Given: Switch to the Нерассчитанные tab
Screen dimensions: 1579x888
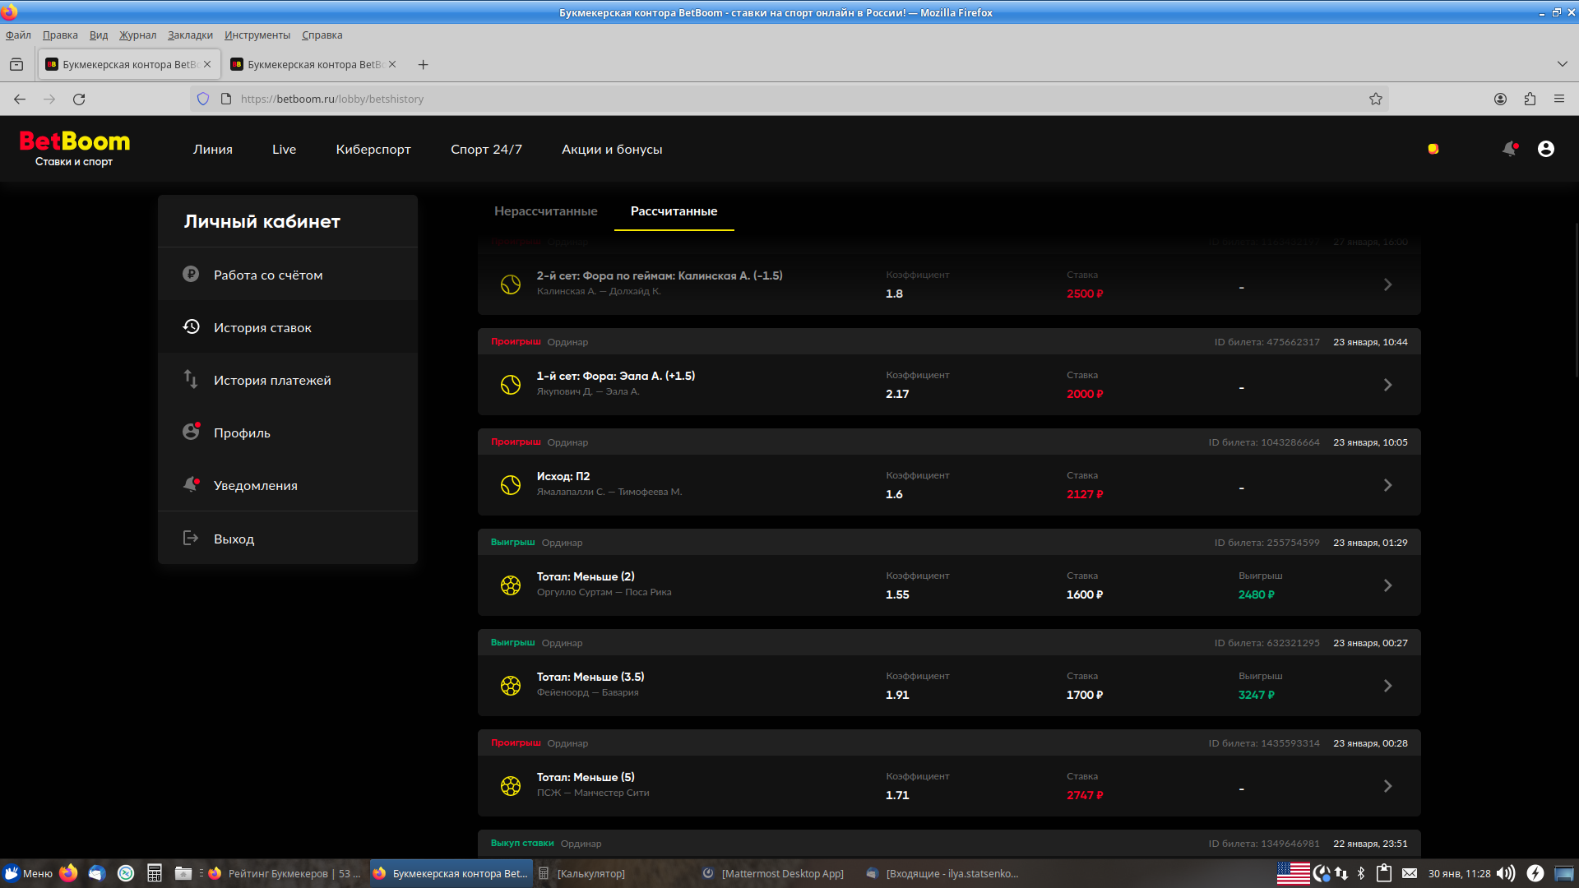Looking at the screenshot, I should (x=545, y=211).
